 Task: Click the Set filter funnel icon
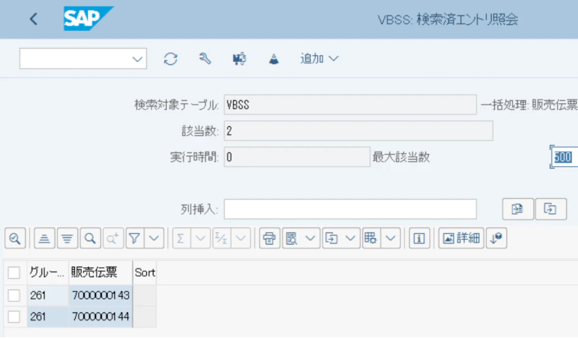135,238
